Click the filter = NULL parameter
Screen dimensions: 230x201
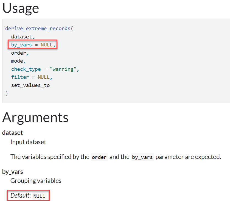32,77
